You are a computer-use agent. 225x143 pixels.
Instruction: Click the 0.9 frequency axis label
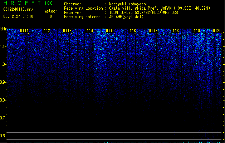(3, 82)
